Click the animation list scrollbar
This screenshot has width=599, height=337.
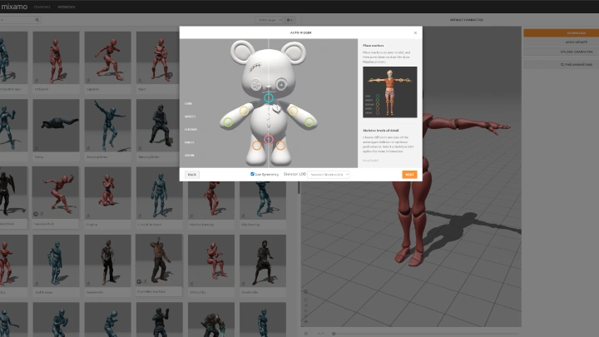pos(299,187)
